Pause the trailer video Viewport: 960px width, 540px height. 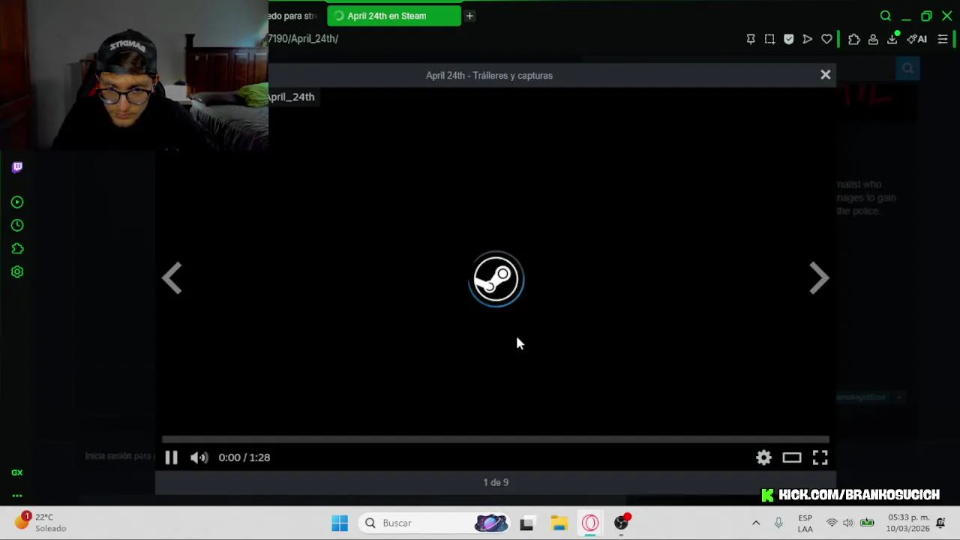(x=171, y=457)
